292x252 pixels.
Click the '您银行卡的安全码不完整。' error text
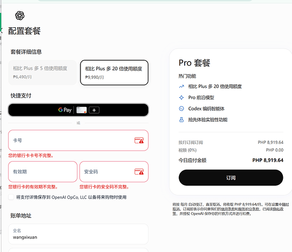[x=104, y=187]
